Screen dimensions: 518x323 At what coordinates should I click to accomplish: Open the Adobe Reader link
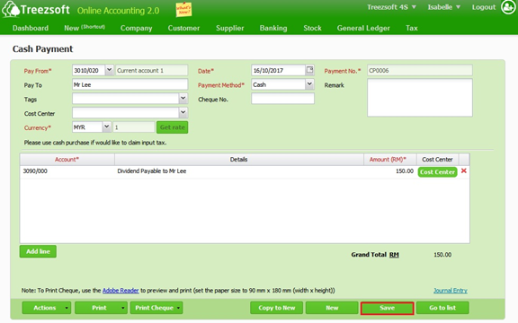click(x=121, y=291)
